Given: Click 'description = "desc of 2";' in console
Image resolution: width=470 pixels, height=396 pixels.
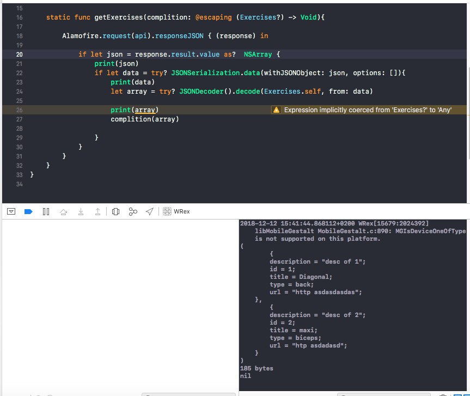Looking at the screenshot, I should 318,315.
